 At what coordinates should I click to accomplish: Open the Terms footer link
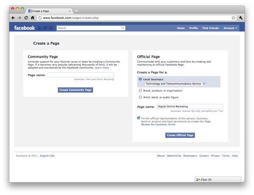click(x=226, y=156)
